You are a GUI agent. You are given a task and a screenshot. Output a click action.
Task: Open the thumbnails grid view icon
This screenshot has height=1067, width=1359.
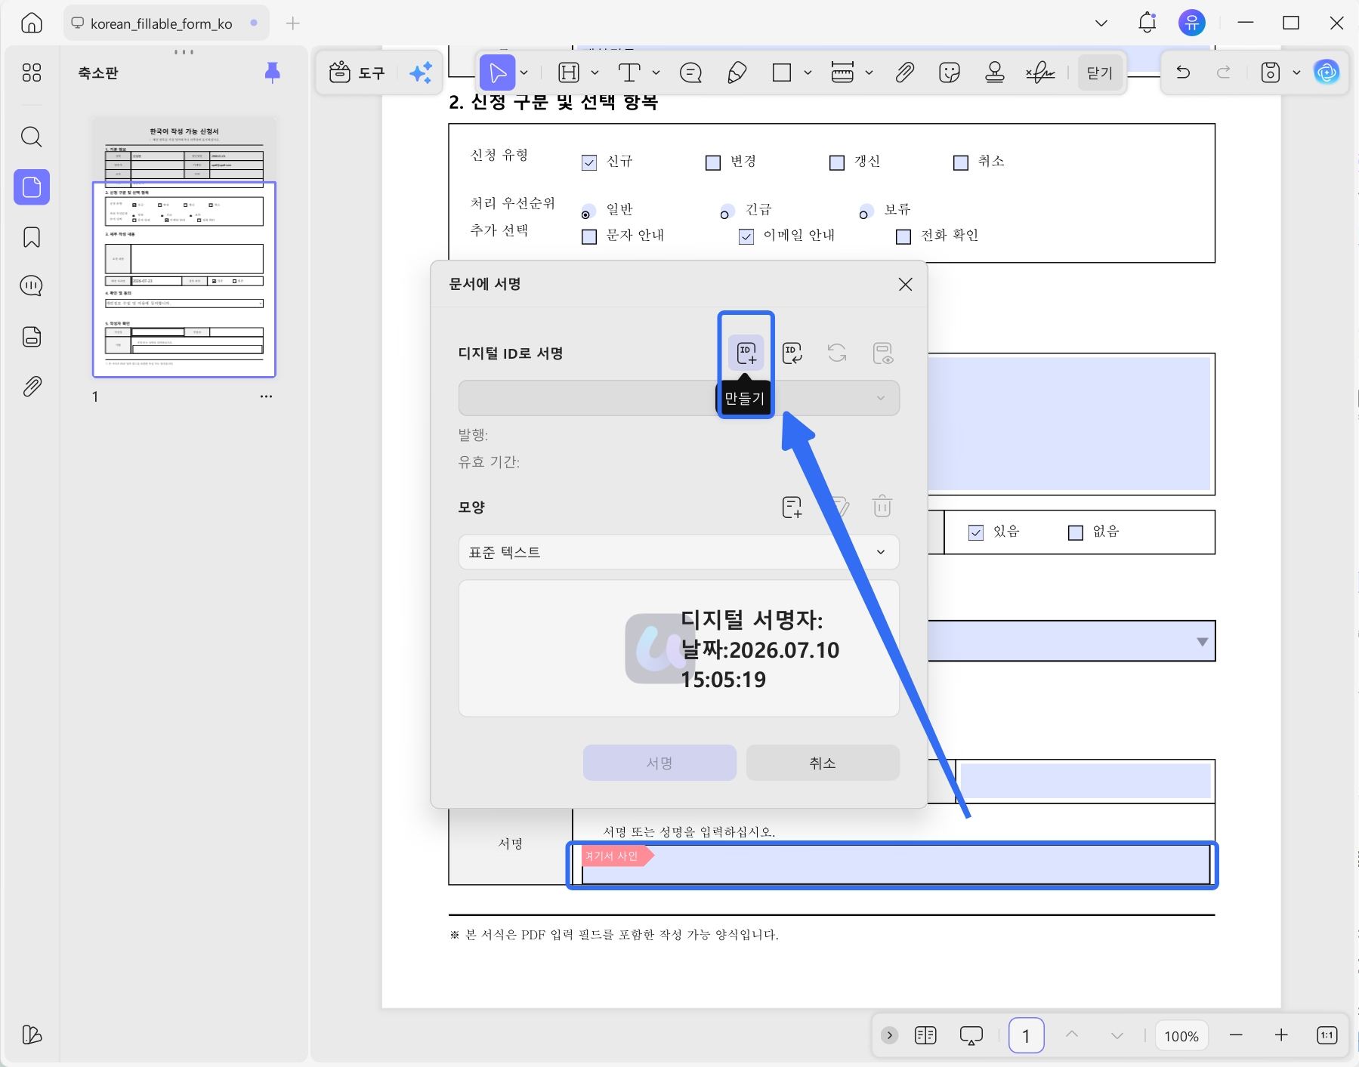pyautogui.click(x=32, y=72)
